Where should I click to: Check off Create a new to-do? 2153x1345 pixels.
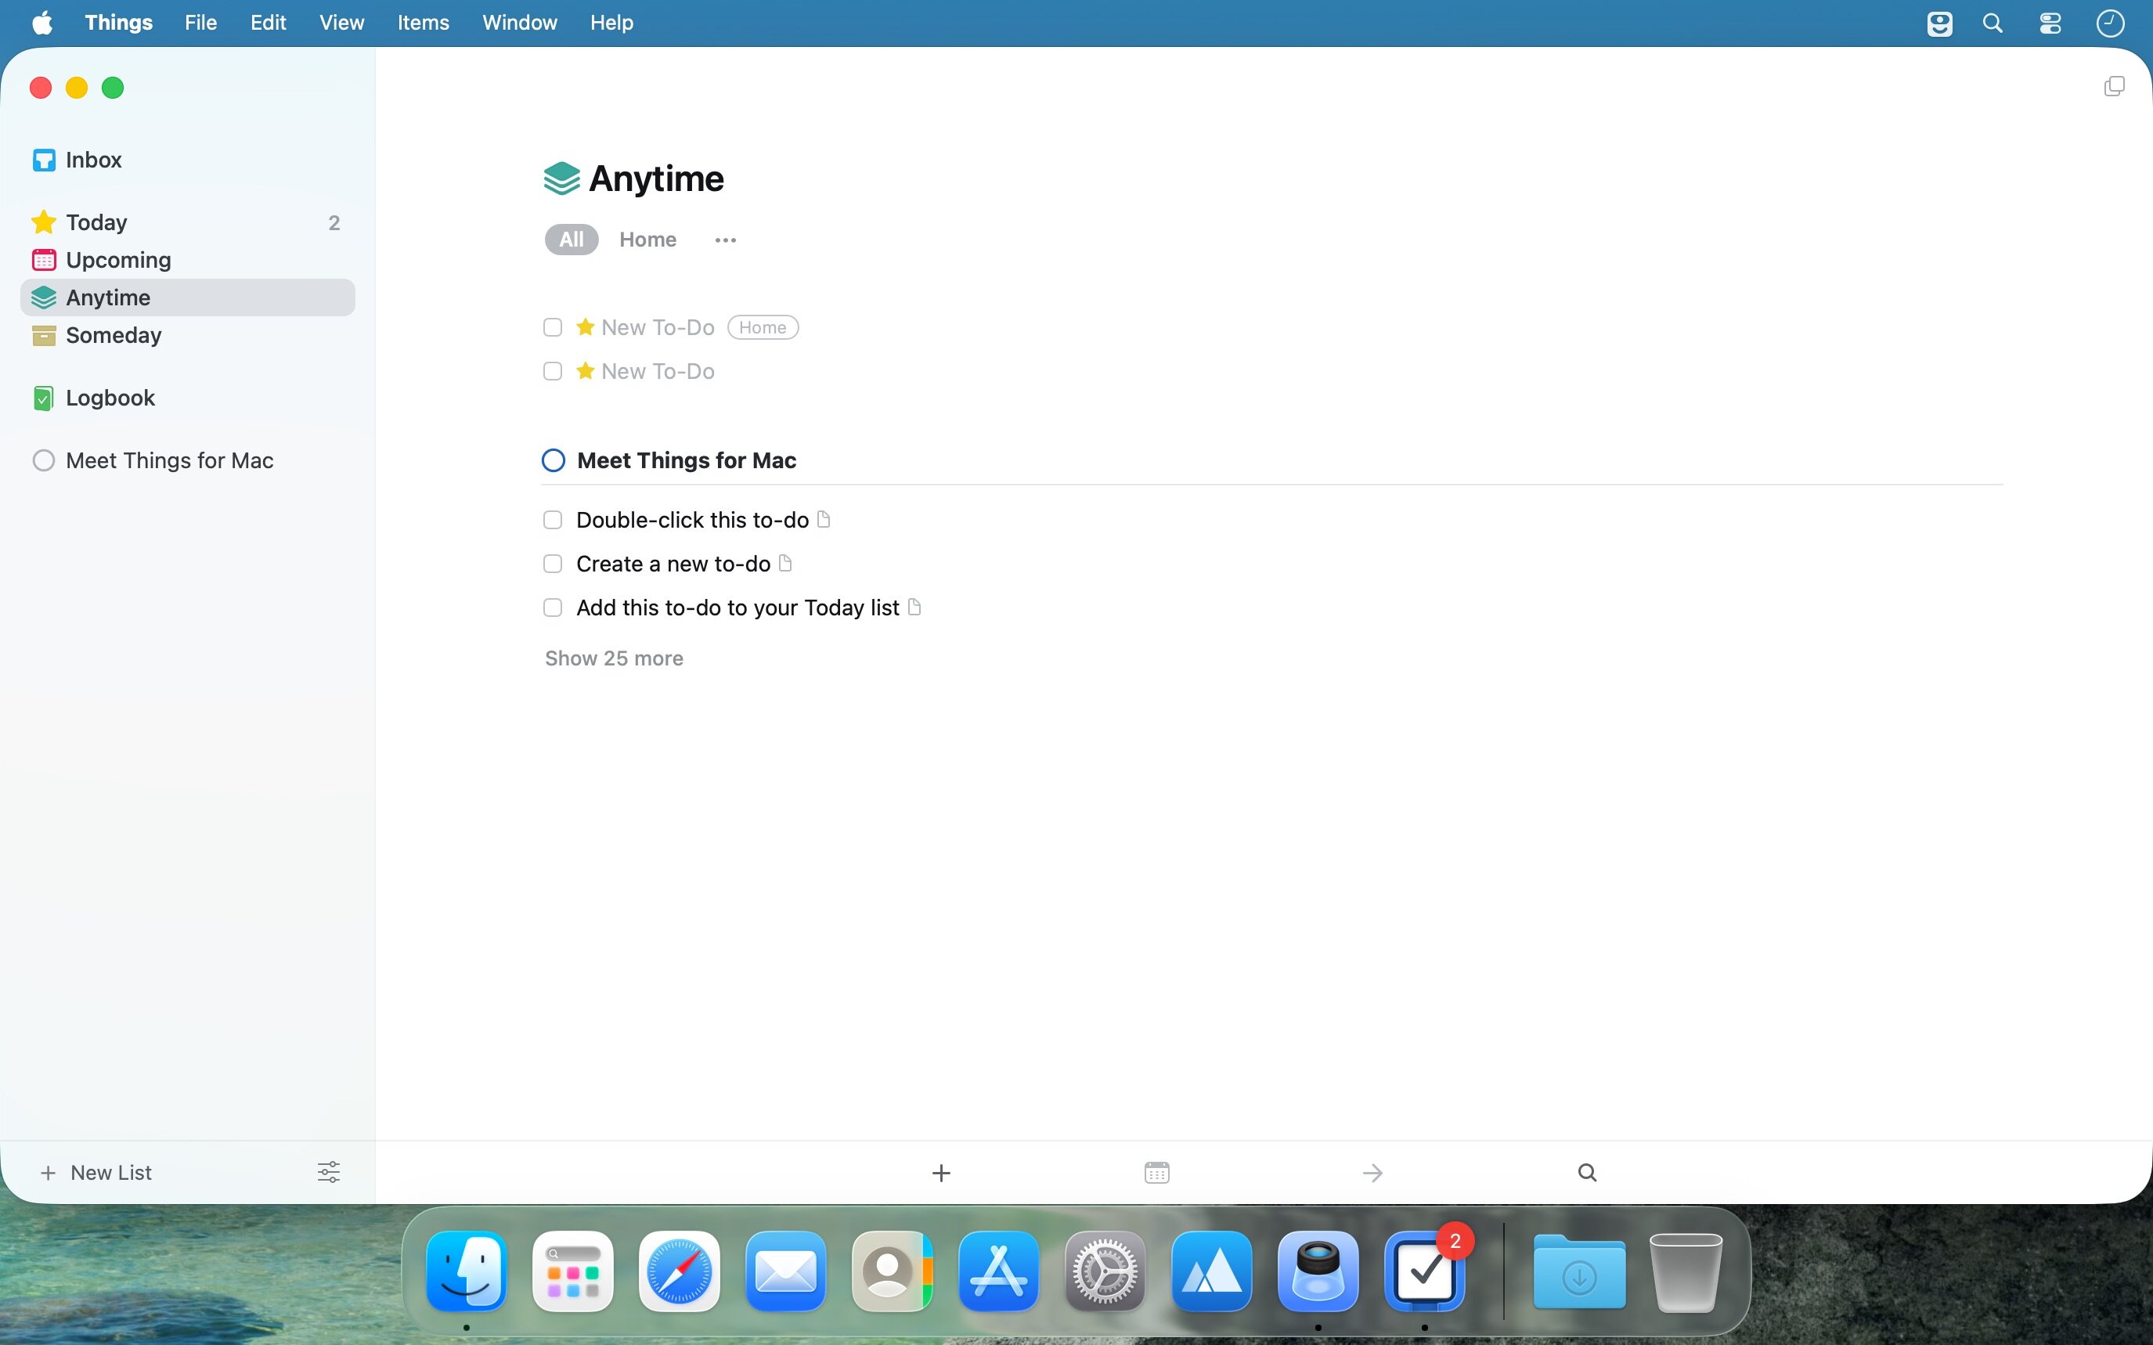[552, 563]
